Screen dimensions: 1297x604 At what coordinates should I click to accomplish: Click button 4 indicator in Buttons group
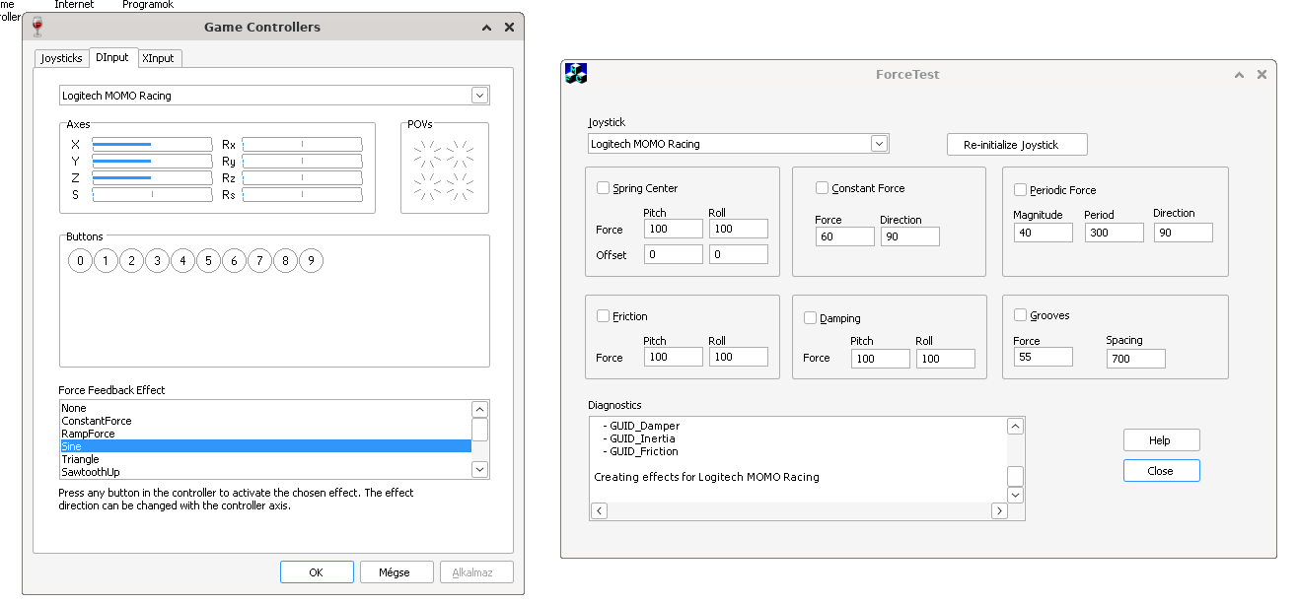click(182, 261)
